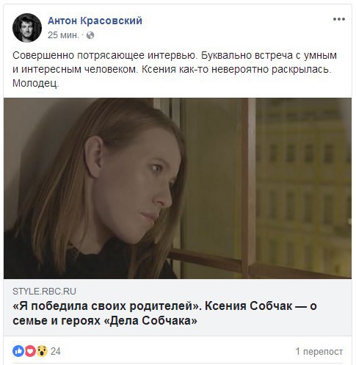Click the yellow Wow reaction emoji
This screenshot has width=356, height=365.
pyautogui.click(x=42, y=351)
